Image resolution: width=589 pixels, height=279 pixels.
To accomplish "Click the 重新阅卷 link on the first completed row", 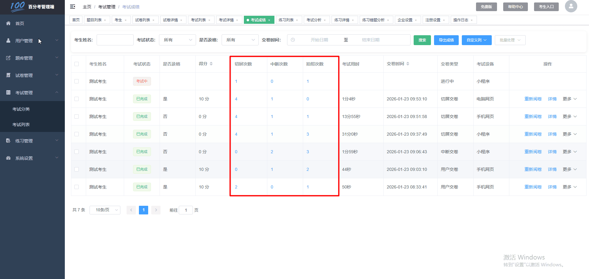I will 533,99.
